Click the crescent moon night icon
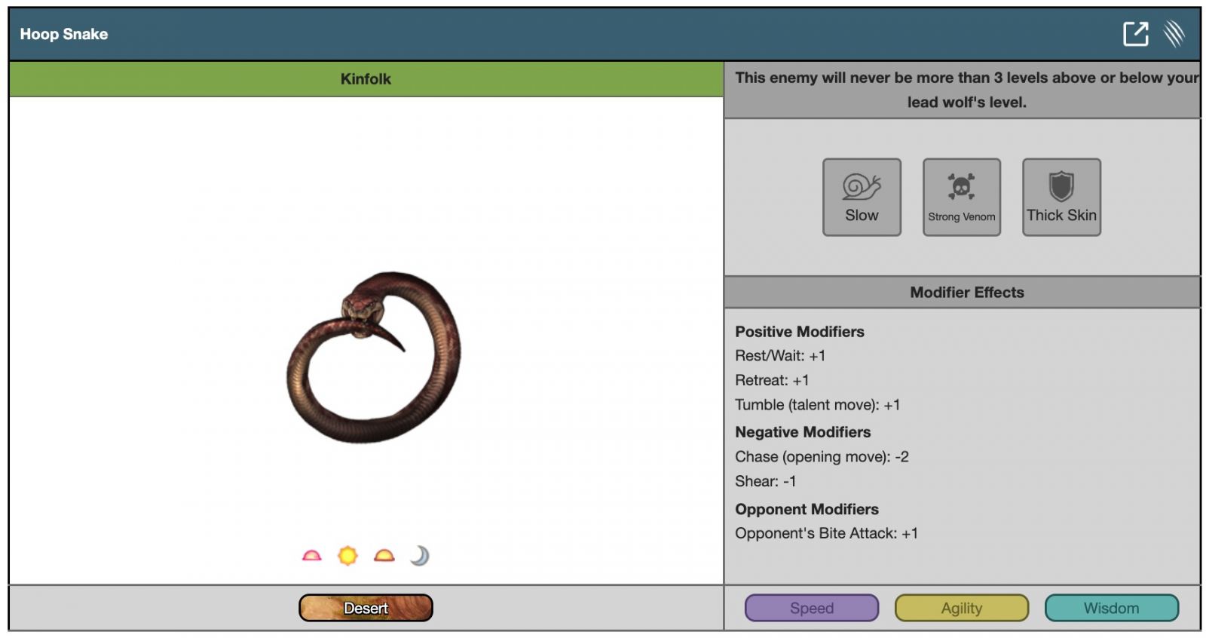 420,557
